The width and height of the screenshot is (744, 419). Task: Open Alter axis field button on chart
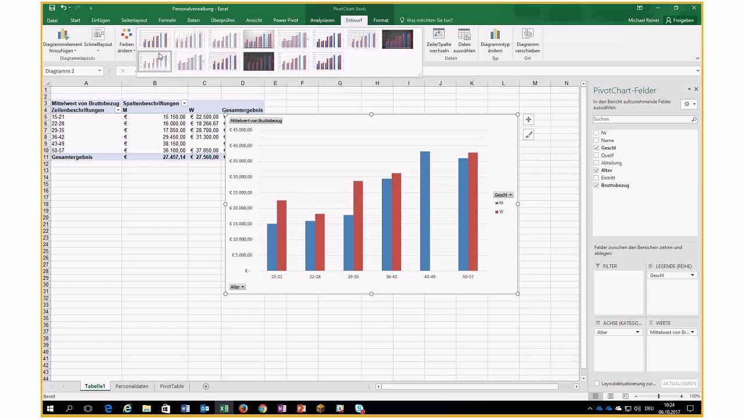[237, 287]
